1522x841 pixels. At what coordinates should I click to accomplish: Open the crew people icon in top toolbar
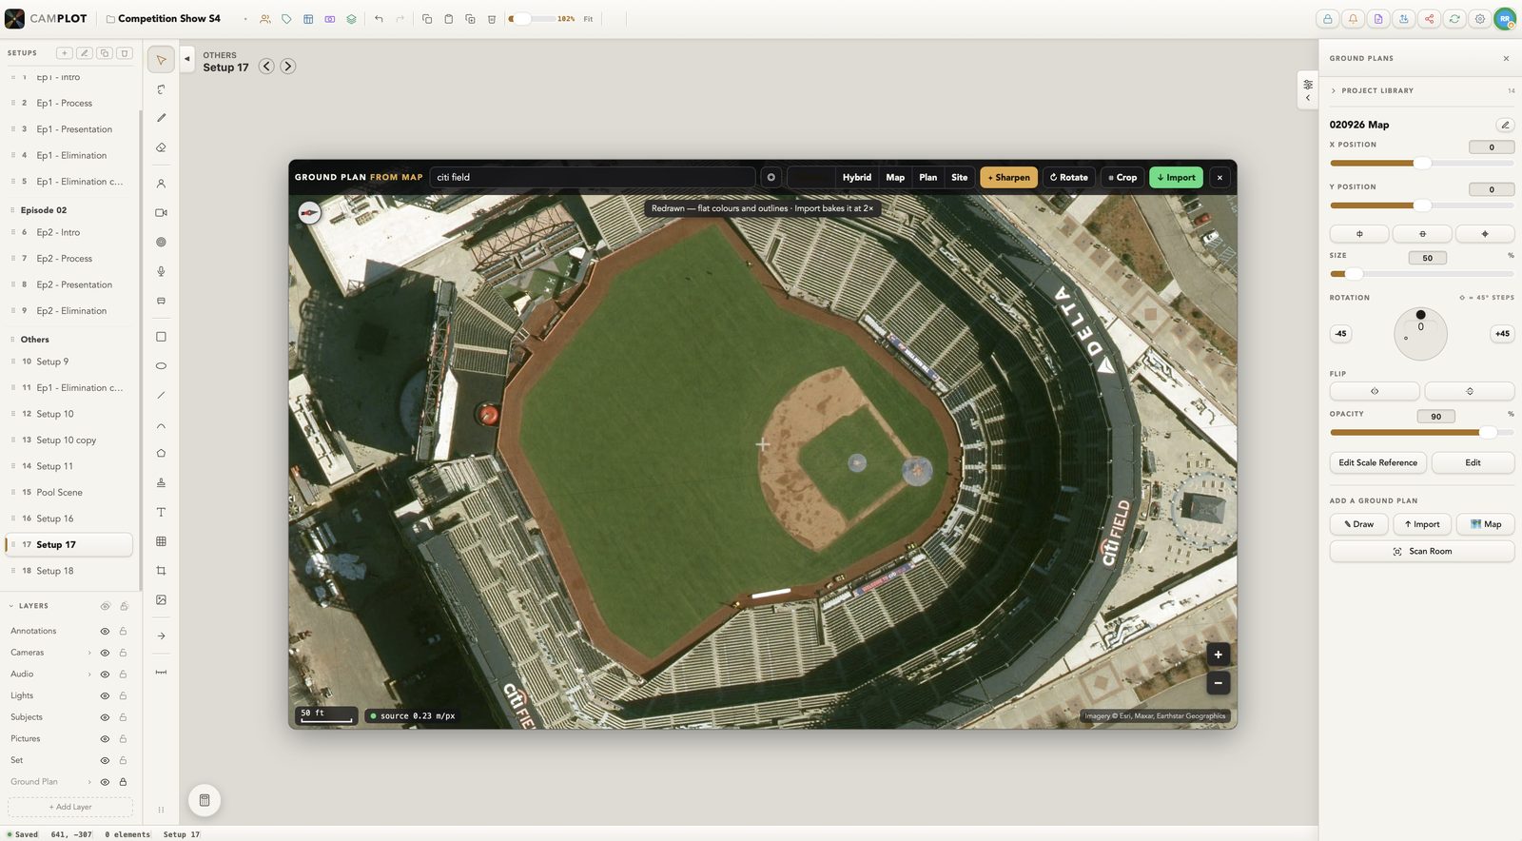tap(265, 19)
